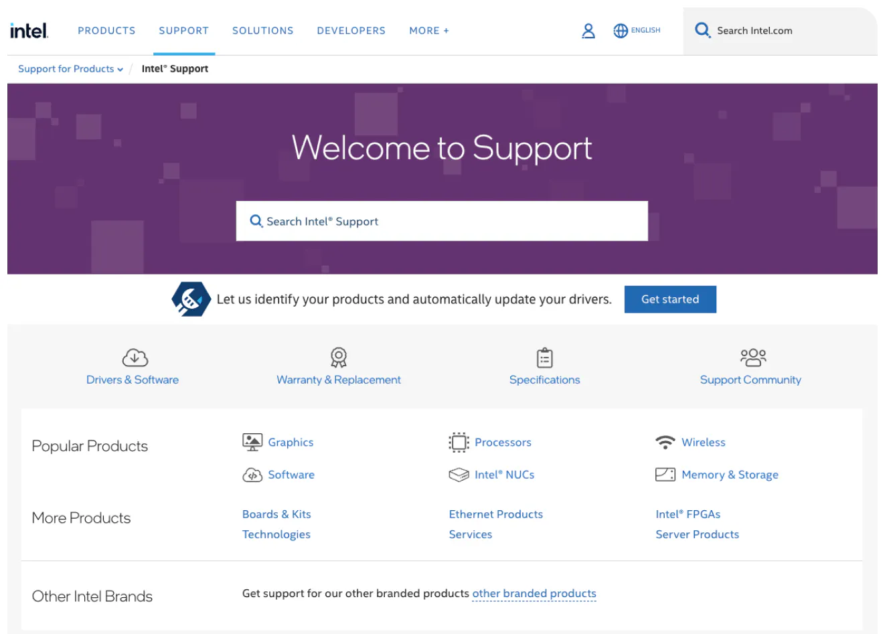
Task: Click the Intel.com search magnifier icon
Action: (702, 30)
